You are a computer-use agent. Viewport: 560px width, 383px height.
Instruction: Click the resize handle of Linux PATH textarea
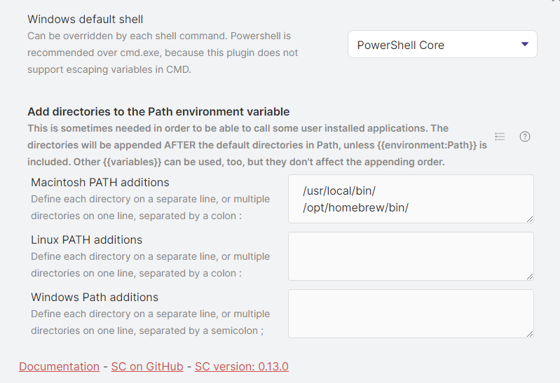pos(530,277)
